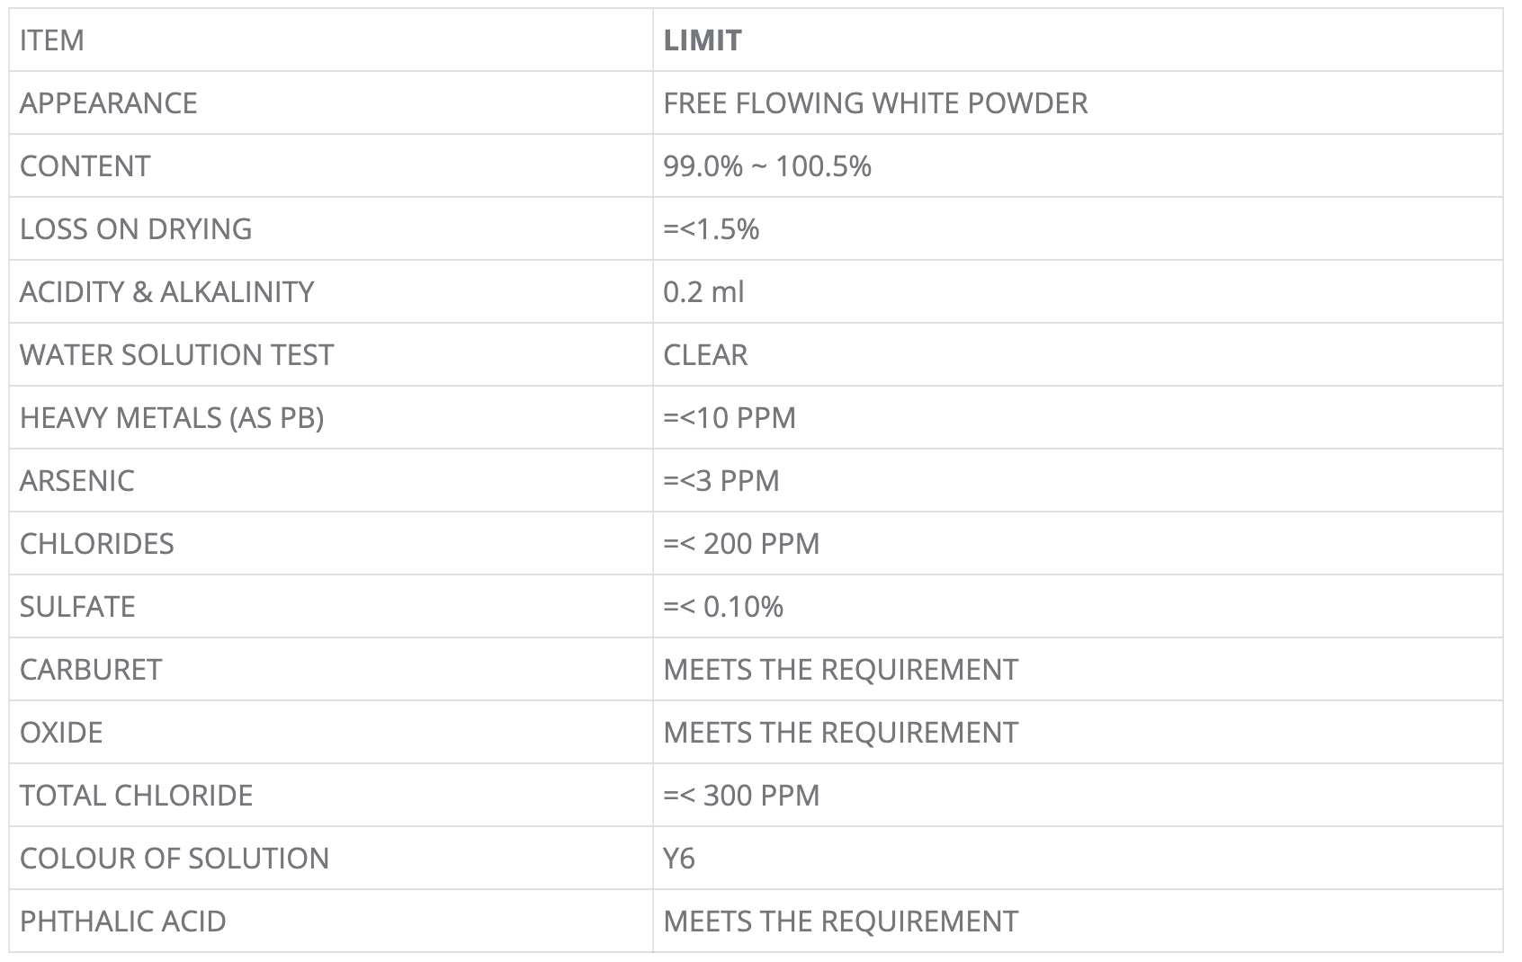Viewport: 1522px width, 962px height.
Task: Click the FREE FLOWING WHITE POWDER cell
Action: click(x=875, y=103)
